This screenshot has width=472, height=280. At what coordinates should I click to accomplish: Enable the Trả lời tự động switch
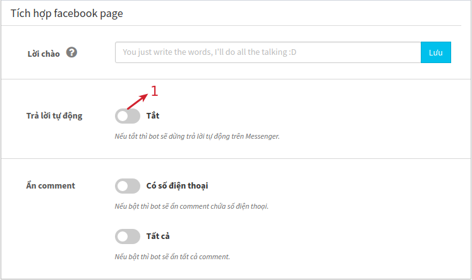point(128,116)
